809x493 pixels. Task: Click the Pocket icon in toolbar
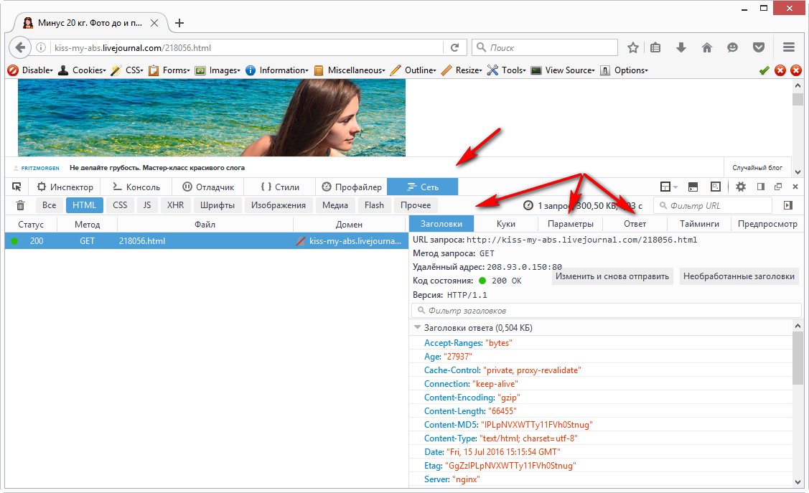coord(758,47)
